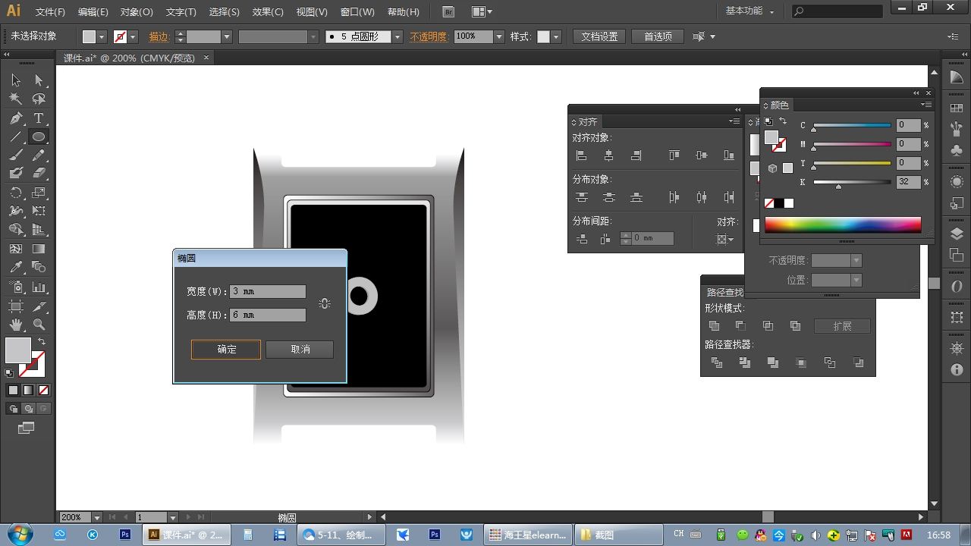The image size is (971, 546).
Task: Open the 窗口(W) menu
Action: [357, 12]
